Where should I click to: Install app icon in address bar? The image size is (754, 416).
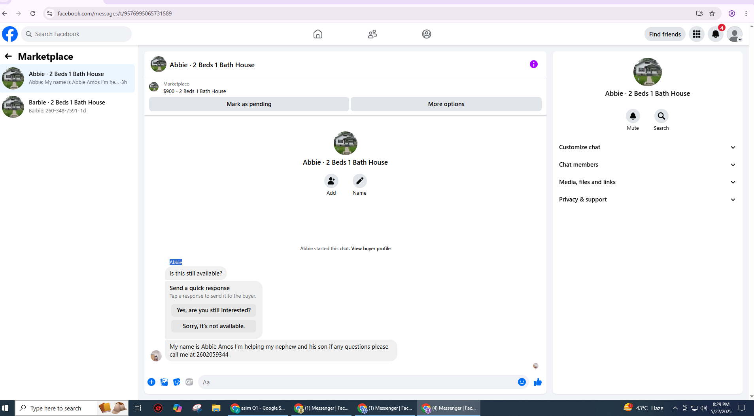tap(699, 13)
